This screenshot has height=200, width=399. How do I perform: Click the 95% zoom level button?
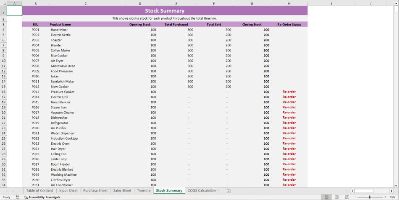[x=392, y=197]
